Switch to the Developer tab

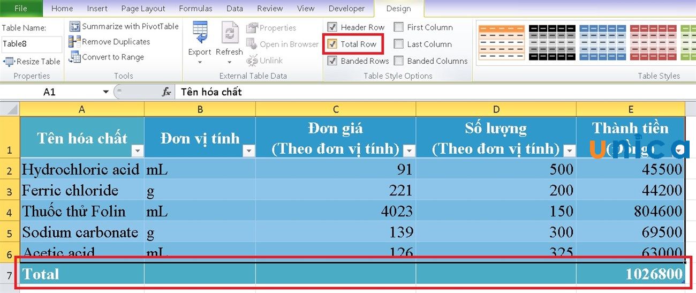click(x=346, y=9)
